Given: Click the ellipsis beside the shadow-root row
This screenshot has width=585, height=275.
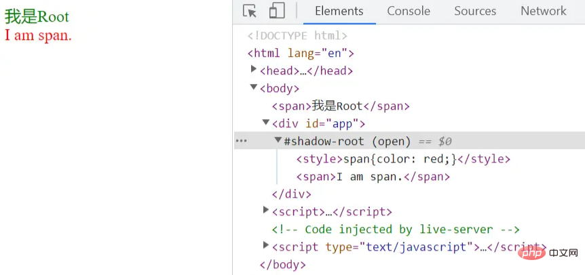Looking at the screenshot, I should (x=241, y=141).
